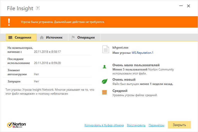Viewport: 198px width, 132px height.
Task: Minimize the File Insight window
Action: (x=181, y=6)
